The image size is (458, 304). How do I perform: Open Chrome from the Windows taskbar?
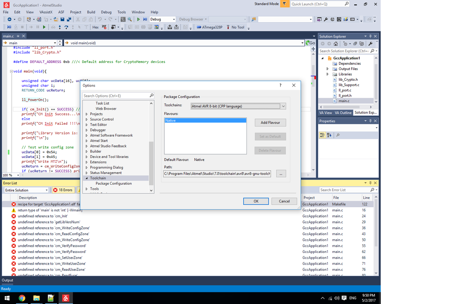pos(22,298)
